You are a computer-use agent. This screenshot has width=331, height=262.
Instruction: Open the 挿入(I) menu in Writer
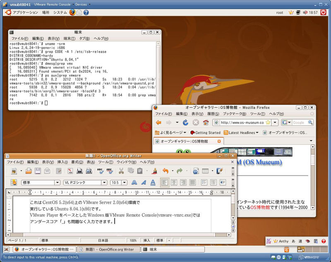62,162
